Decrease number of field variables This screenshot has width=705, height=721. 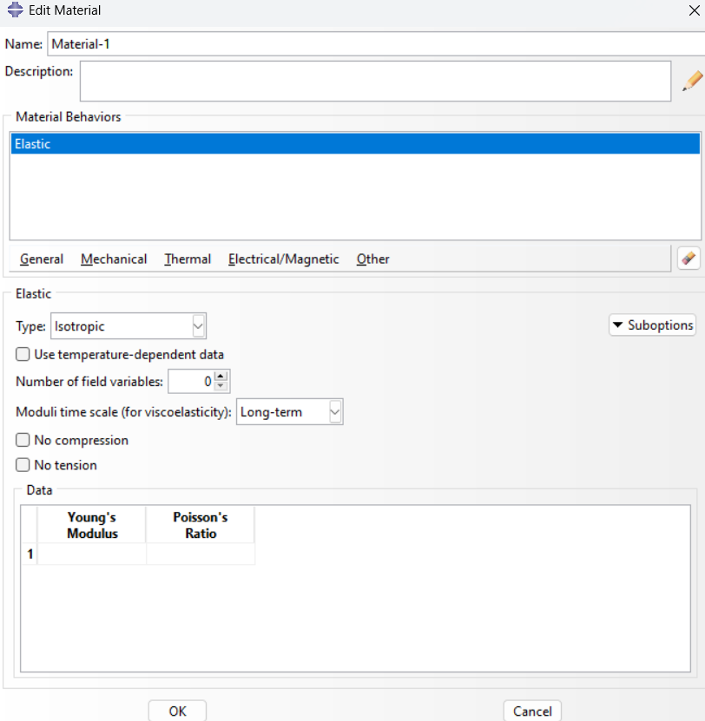click(221, 386)
